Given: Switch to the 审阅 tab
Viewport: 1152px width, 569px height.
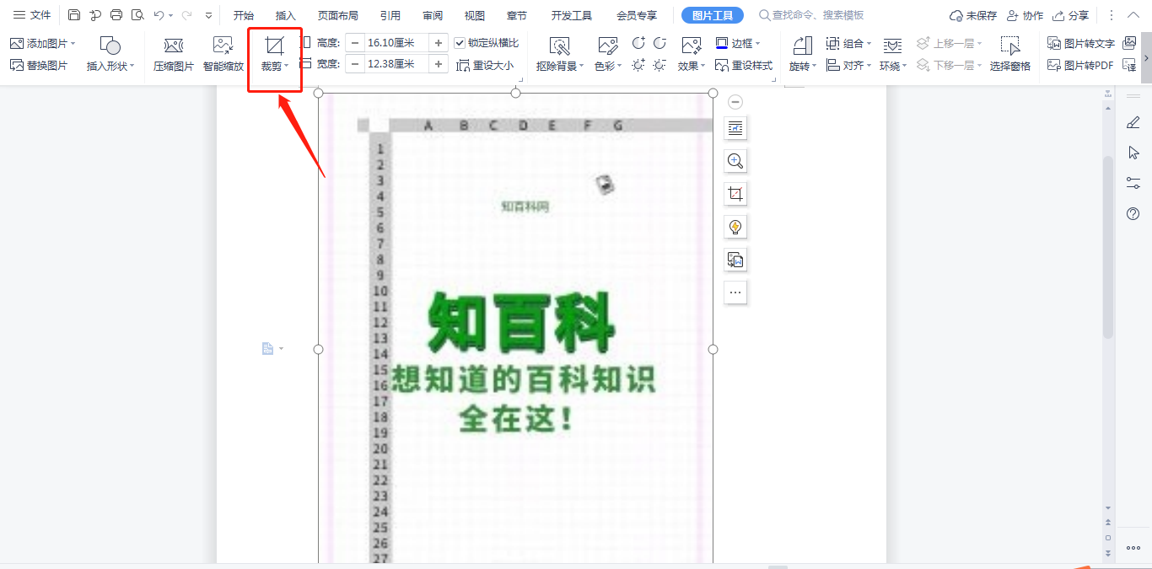Looking at the screenshot, I should point(433,15).
